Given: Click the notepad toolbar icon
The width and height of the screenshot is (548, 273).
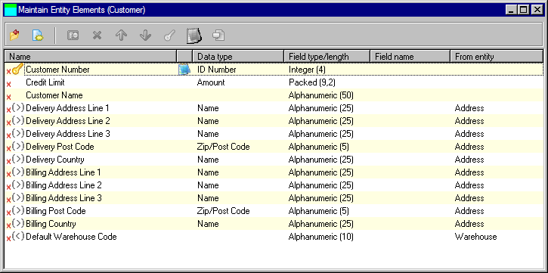Looking at the screenshot, I should 194,36.
